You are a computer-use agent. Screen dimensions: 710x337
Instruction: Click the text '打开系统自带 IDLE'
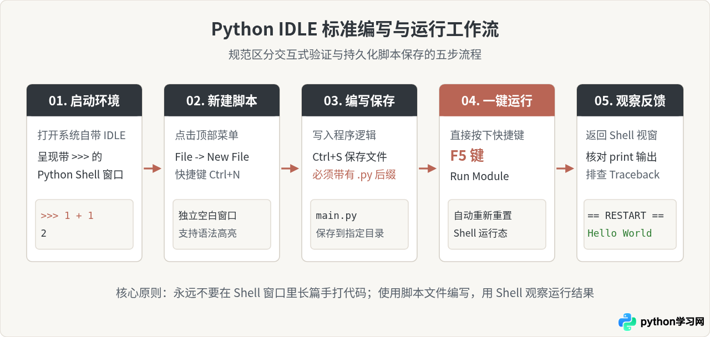click(x=82, y=135)
